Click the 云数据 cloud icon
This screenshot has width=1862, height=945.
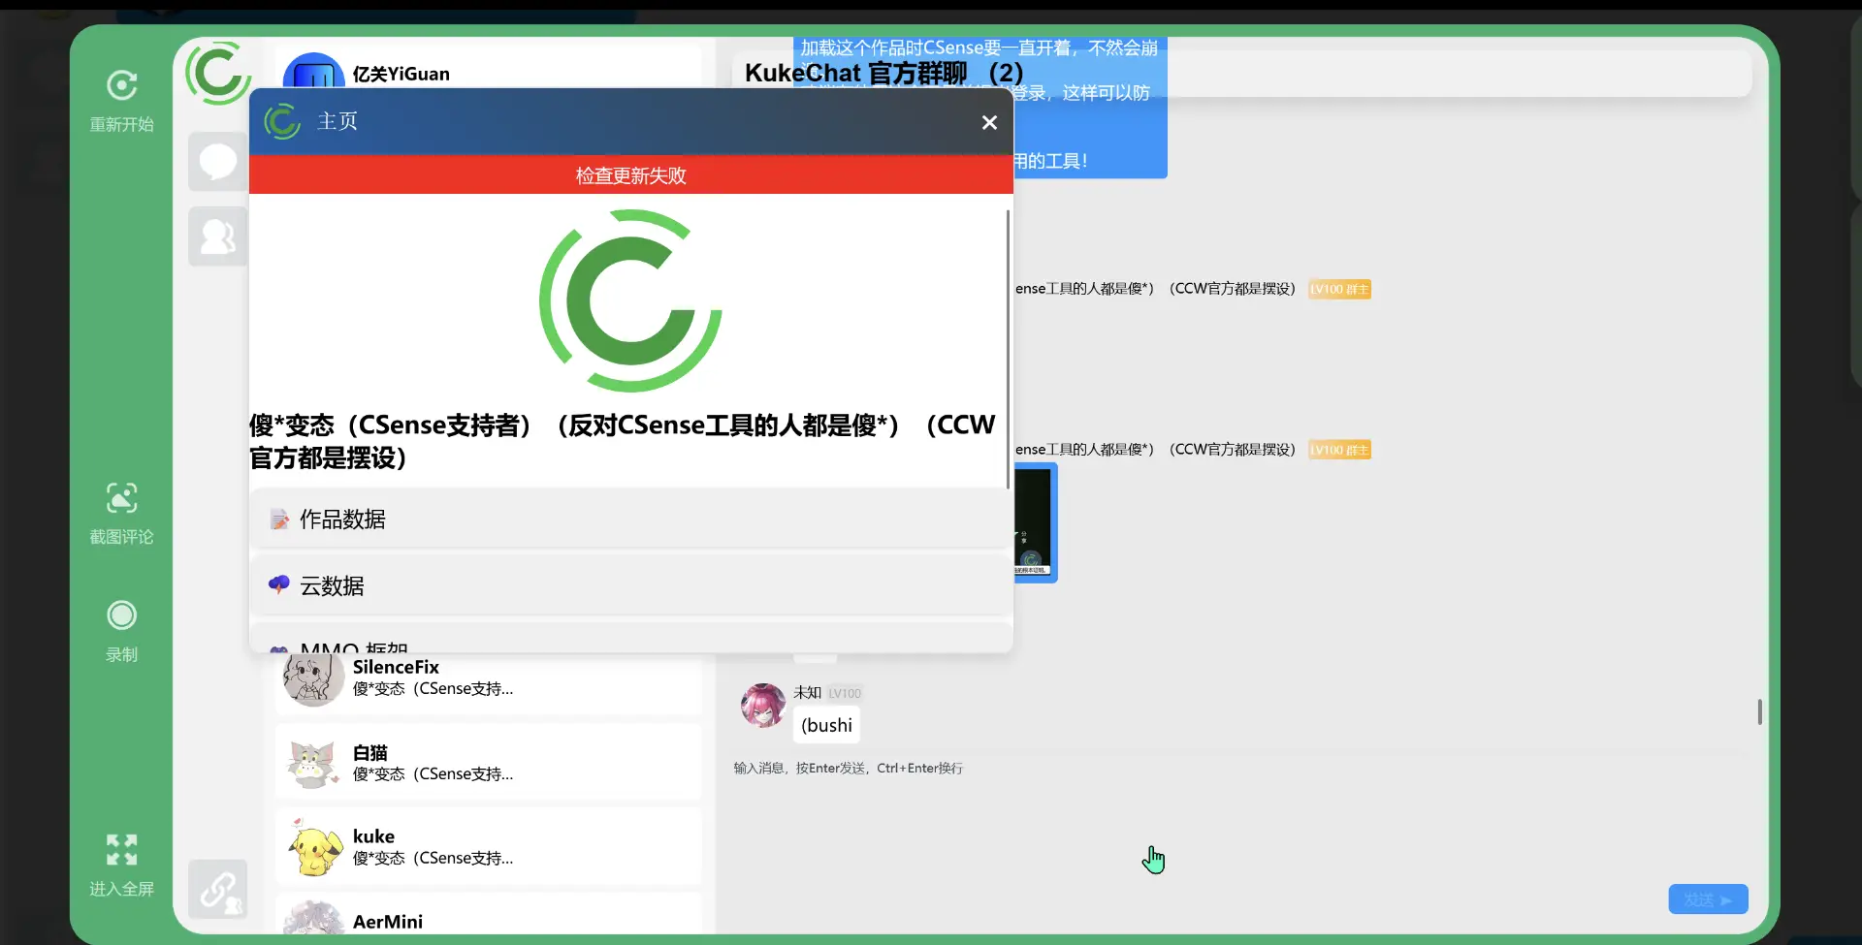[279, 584]
